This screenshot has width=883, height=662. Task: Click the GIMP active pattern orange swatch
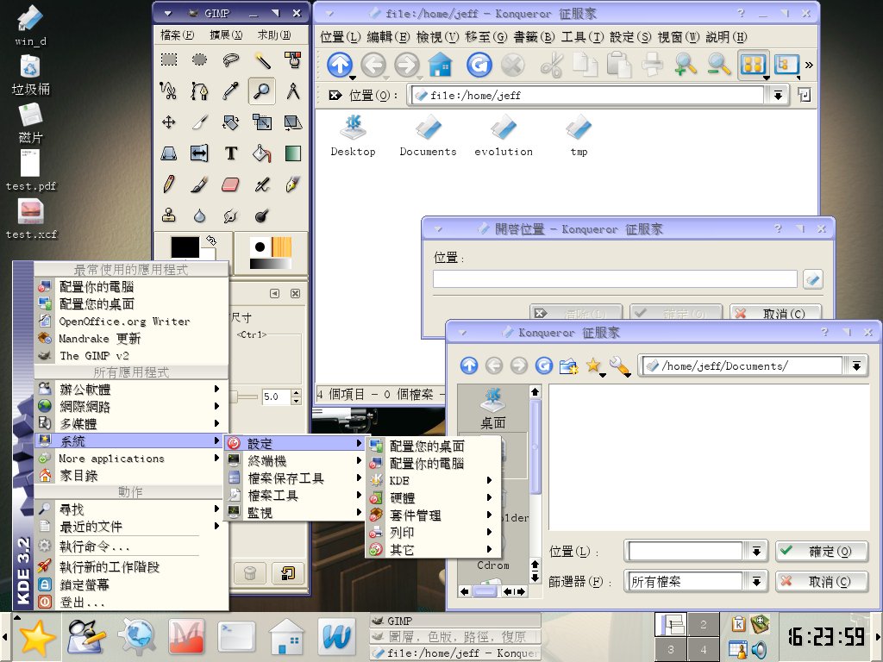(282, 247)
